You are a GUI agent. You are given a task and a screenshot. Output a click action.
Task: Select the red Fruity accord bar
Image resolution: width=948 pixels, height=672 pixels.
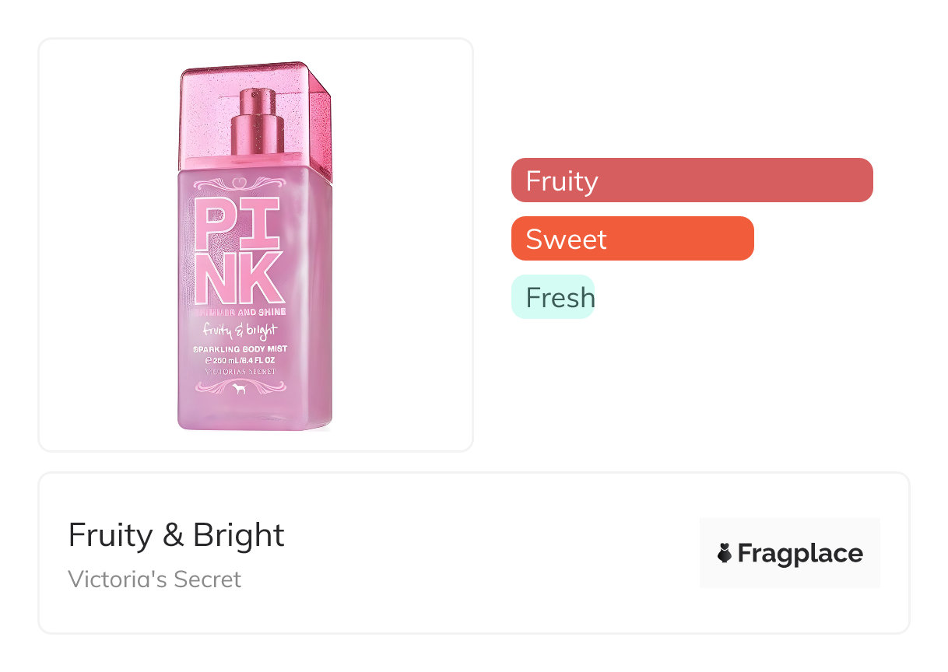(692, 180)
